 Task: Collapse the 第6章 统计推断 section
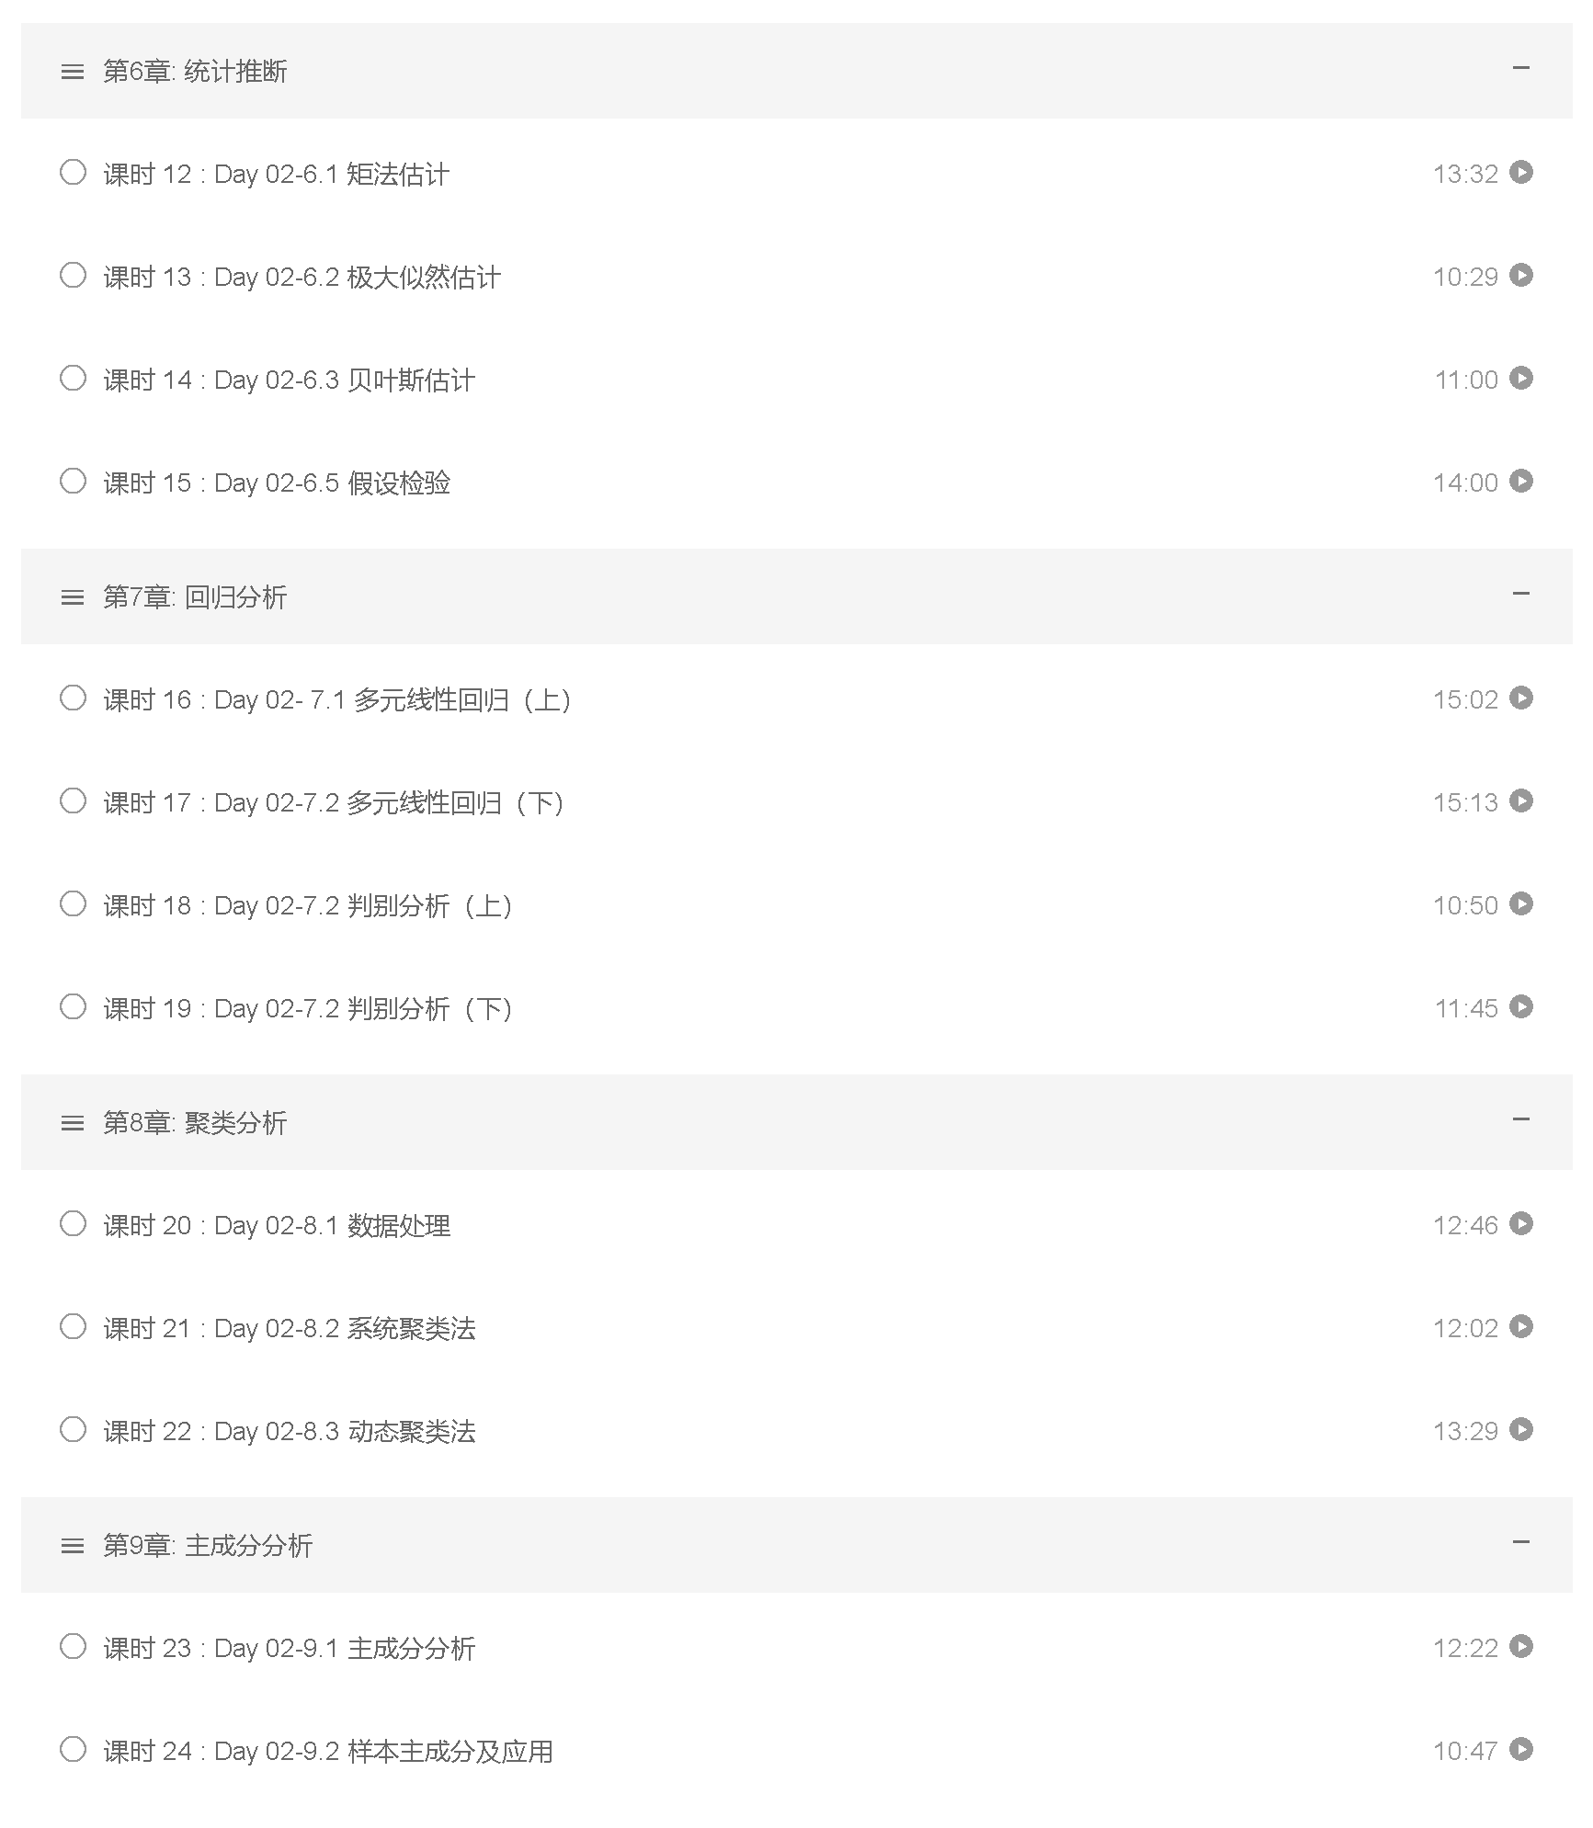point(1521,68)
